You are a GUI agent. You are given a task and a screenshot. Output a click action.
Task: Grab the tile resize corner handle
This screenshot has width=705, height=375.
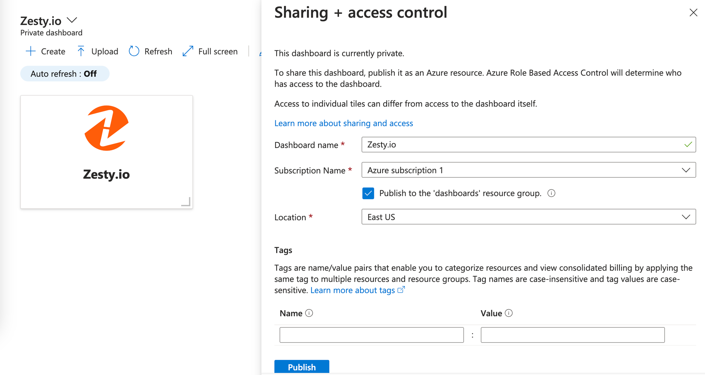pos(186,202)
